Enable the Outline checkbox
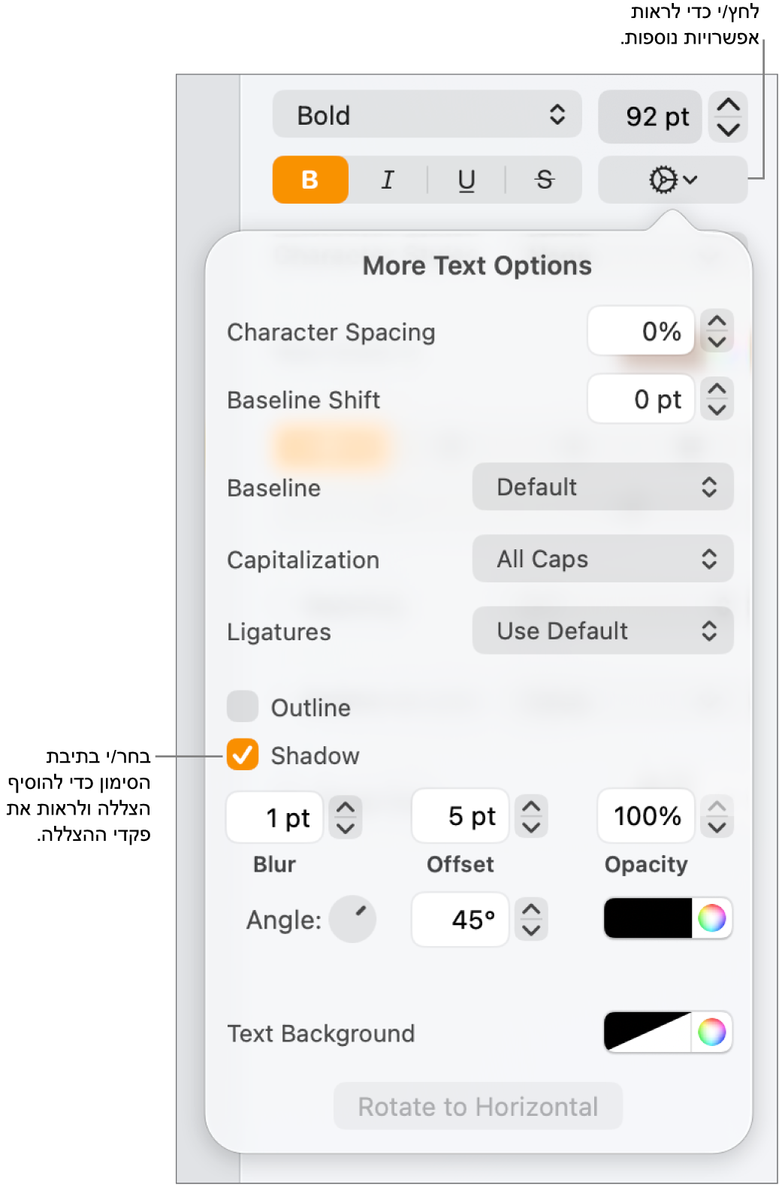The width and height of the screenshot is (779, 1185). click(x=243, y=707)
